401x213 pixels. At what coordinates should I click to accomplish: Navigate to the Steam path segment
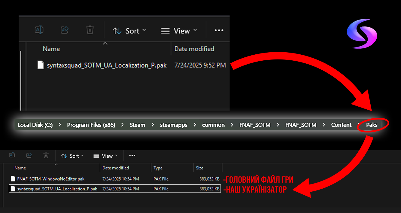137,125
